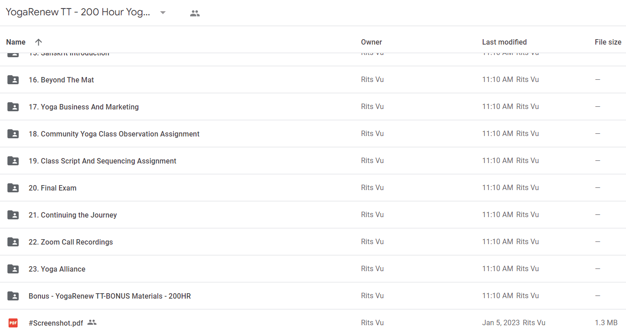This screenshot has width=626, height=336.
Task: Select '18. Community Yoga Class Observation Assignment'
Action: pos(114,134)
